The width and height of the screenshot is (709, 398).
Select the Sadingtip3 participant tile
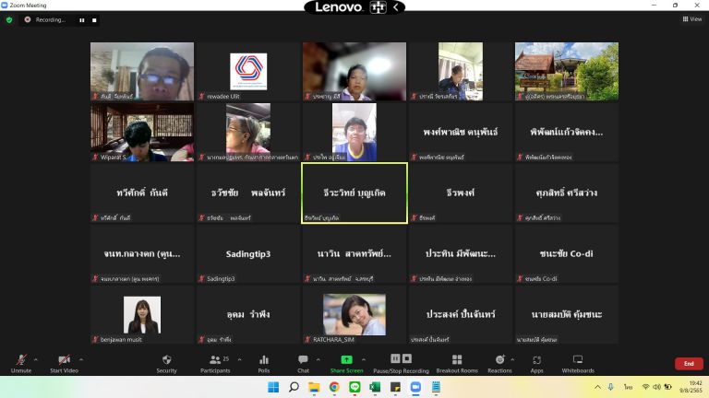point(248,254)
